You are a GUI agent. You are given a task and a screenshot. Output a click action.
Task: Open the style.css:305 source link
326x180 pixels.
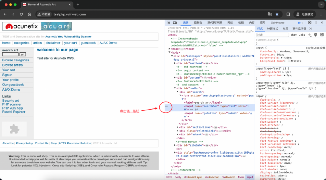point(316,48)
